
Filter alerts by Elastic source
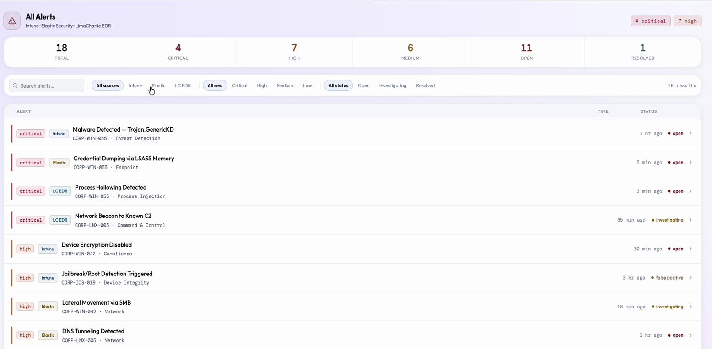[x=158, y=85]
